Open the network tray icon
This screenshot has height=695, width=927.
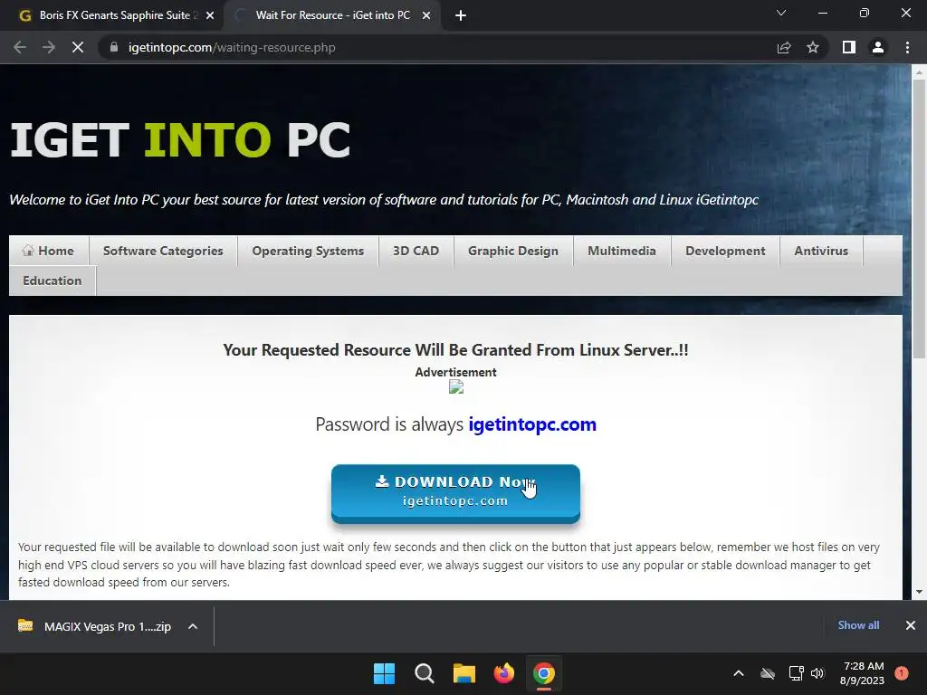tap(797, 673)
